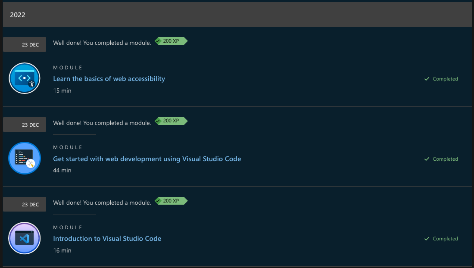Click the 2022 year header bar
This screenshot has width=474, height=268.
point(237,15)
